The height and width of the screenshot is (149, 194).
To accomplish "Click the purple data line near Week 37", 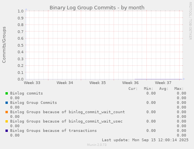I will (x=158, y=79).
